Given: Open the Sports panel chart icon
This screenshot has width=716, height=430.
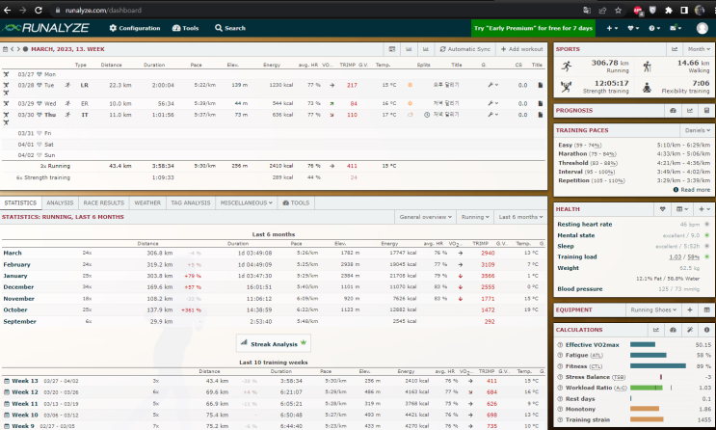Looking at the screenshot, I should 674,49.
